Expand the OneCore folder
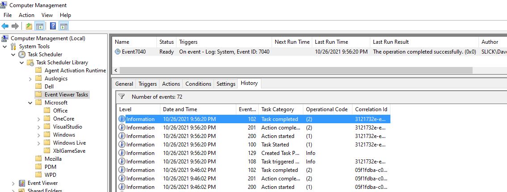The image size is (507, 192). [38, 119]
